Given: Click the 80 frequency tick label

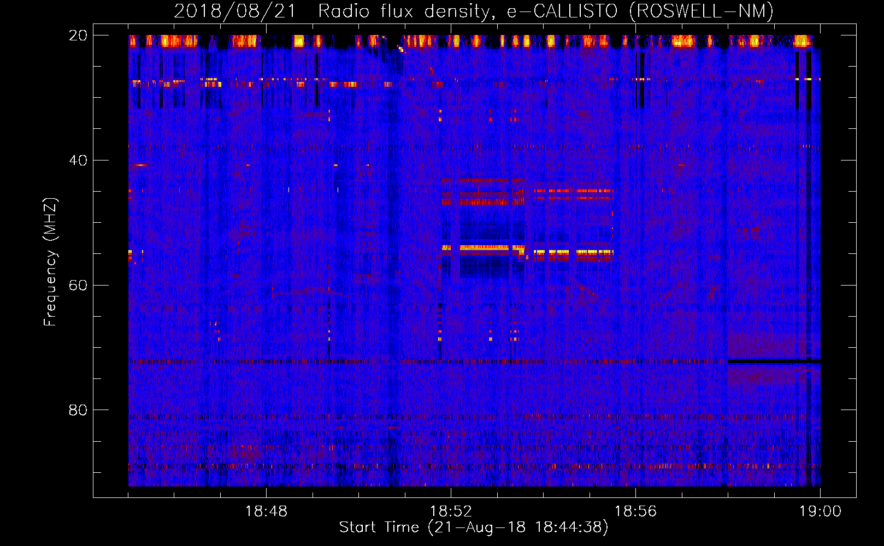Looking at the screenshot, I should pyautogui.click(x=78, y=410).
